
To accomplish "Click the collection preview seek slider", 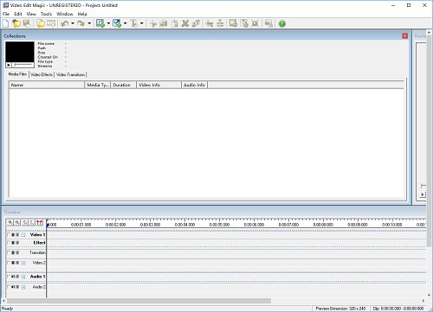I will (23, 65).
